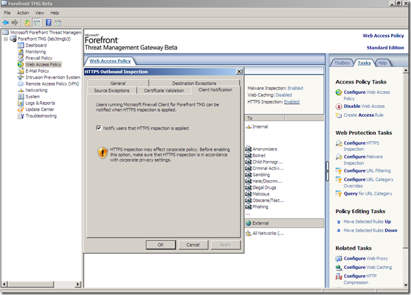The height and width of the screenshot is (295, 411).
Task: Collapse the Forefront TMG (lab3tmgb3) tree node
Action: tap(6, 39)
